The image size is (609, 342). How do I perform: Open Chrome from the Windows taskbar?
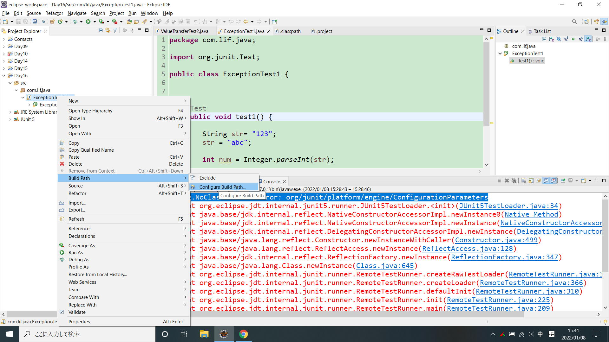tap(243, 334)
